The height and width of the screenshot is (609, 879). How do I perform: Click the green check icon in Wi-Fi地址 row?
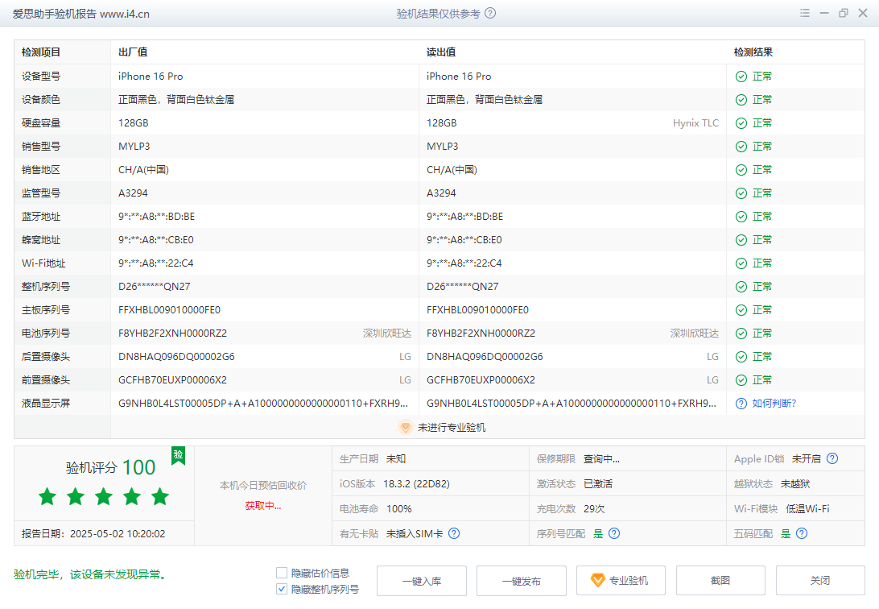click(x=741, y=263)
